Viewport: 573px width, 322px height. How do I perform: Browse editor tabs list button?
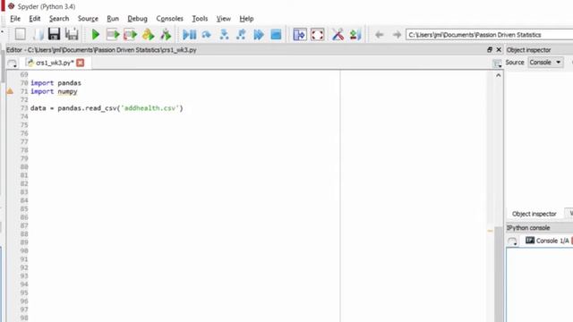pos(12,64)
